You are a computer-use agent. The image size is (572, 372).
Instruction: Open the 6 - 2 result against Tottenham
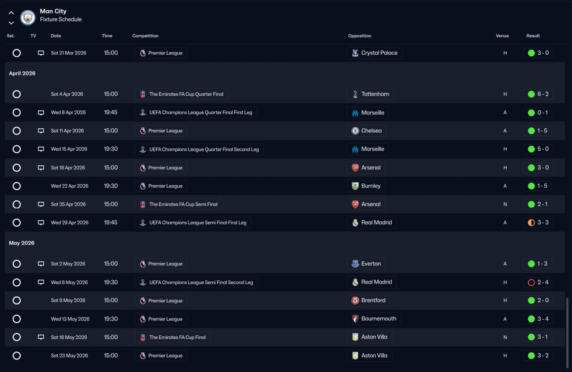coord(538,94)
